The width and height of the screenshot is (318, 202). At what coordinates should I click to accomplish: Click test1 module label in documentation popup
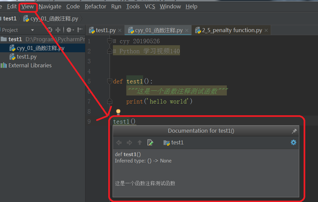tap(174, 143)
